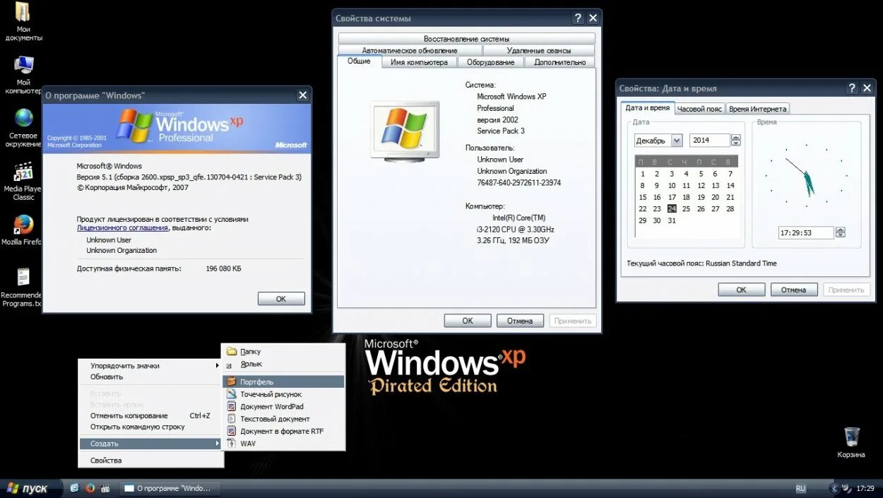Expand hidden tray icons arrow

(835, 488)
